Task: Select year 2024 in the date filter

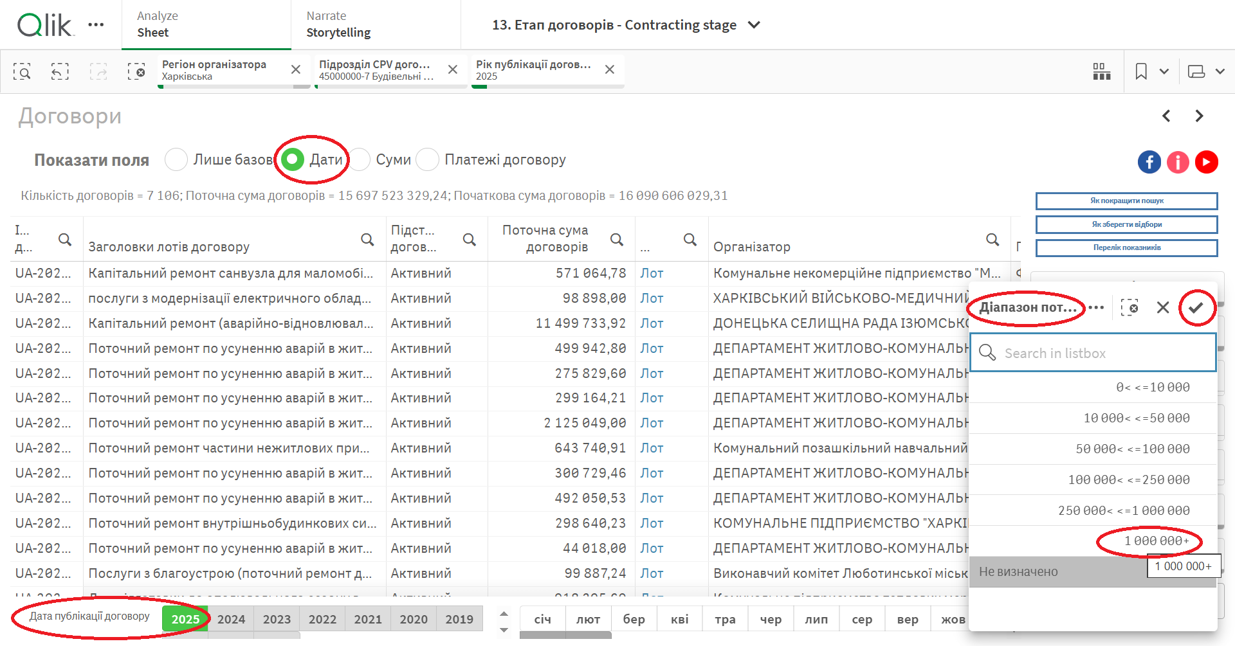Action: pos(231,619)
